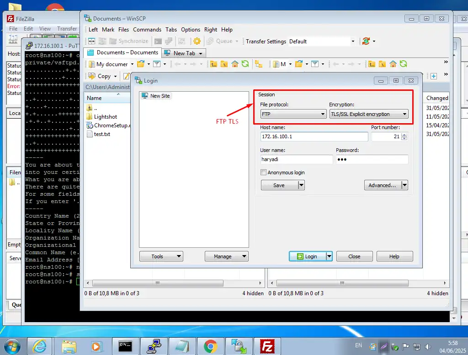The width and height of the screenshot is (468, 355).
Task: Increase the port number with spinner up arrow
Action: pyautogui.click(x=404, y=135)
